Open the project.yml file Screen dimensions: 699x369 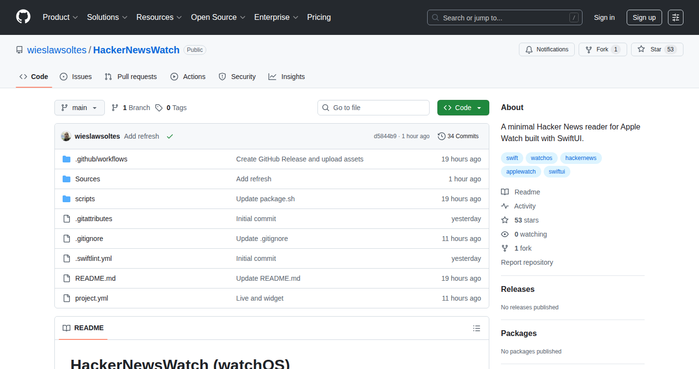pyautogui.click(x=91, y=298)
